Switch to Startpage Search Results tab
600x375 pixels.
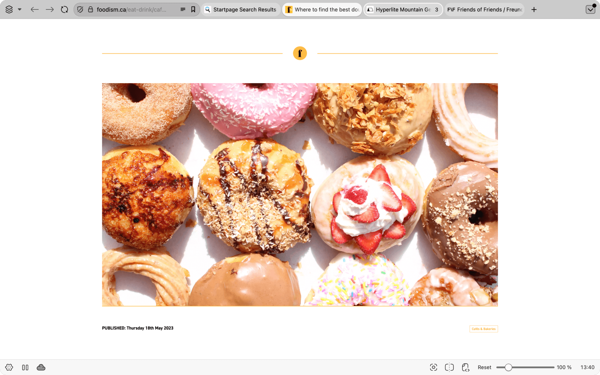coord(241,9)
